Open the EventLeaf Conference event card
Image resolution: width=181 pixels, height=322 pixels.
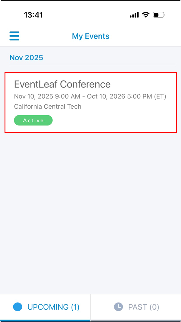[x=91, y=102]
